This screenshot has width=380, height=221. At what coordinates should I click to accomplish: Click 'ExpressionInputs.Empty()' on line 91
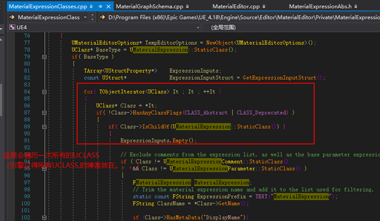[x=159, y=140]
